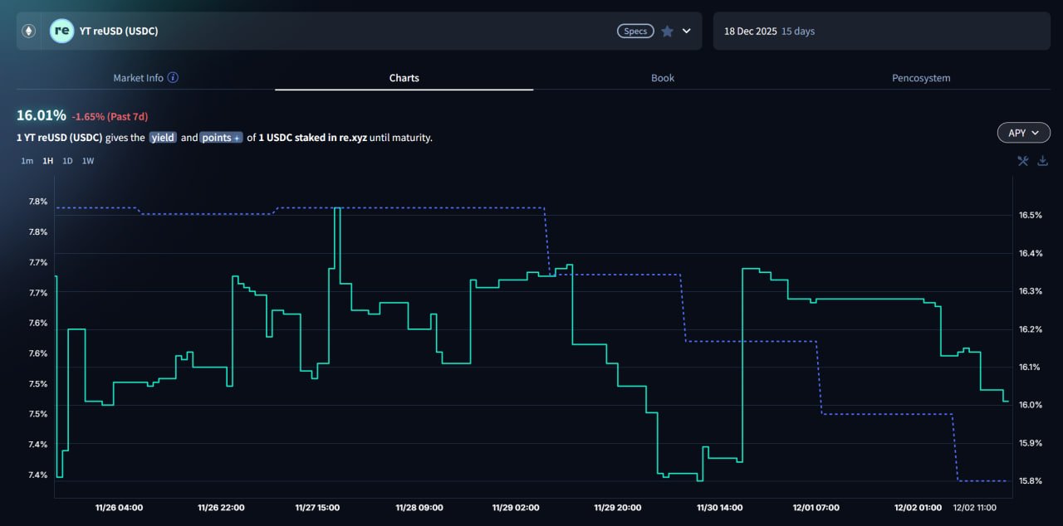Click the re protocol logo icon
The height and width of the screenshot is (526, 1063).
(61, 32)
